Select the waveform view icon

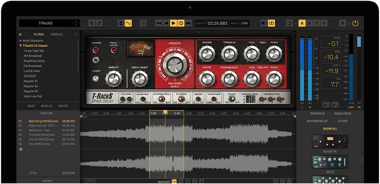click(x=128, y=23)
